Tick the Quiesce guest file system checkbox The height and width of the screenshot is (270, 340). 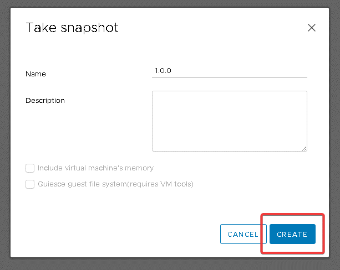click(30, 184)
